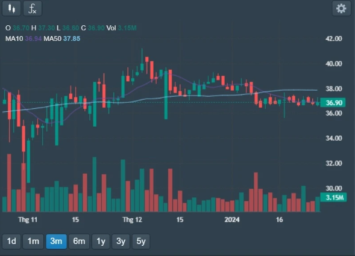Screen dimensions: 355x256
Task: Click the MA10 indicator label
Action: 14,38
